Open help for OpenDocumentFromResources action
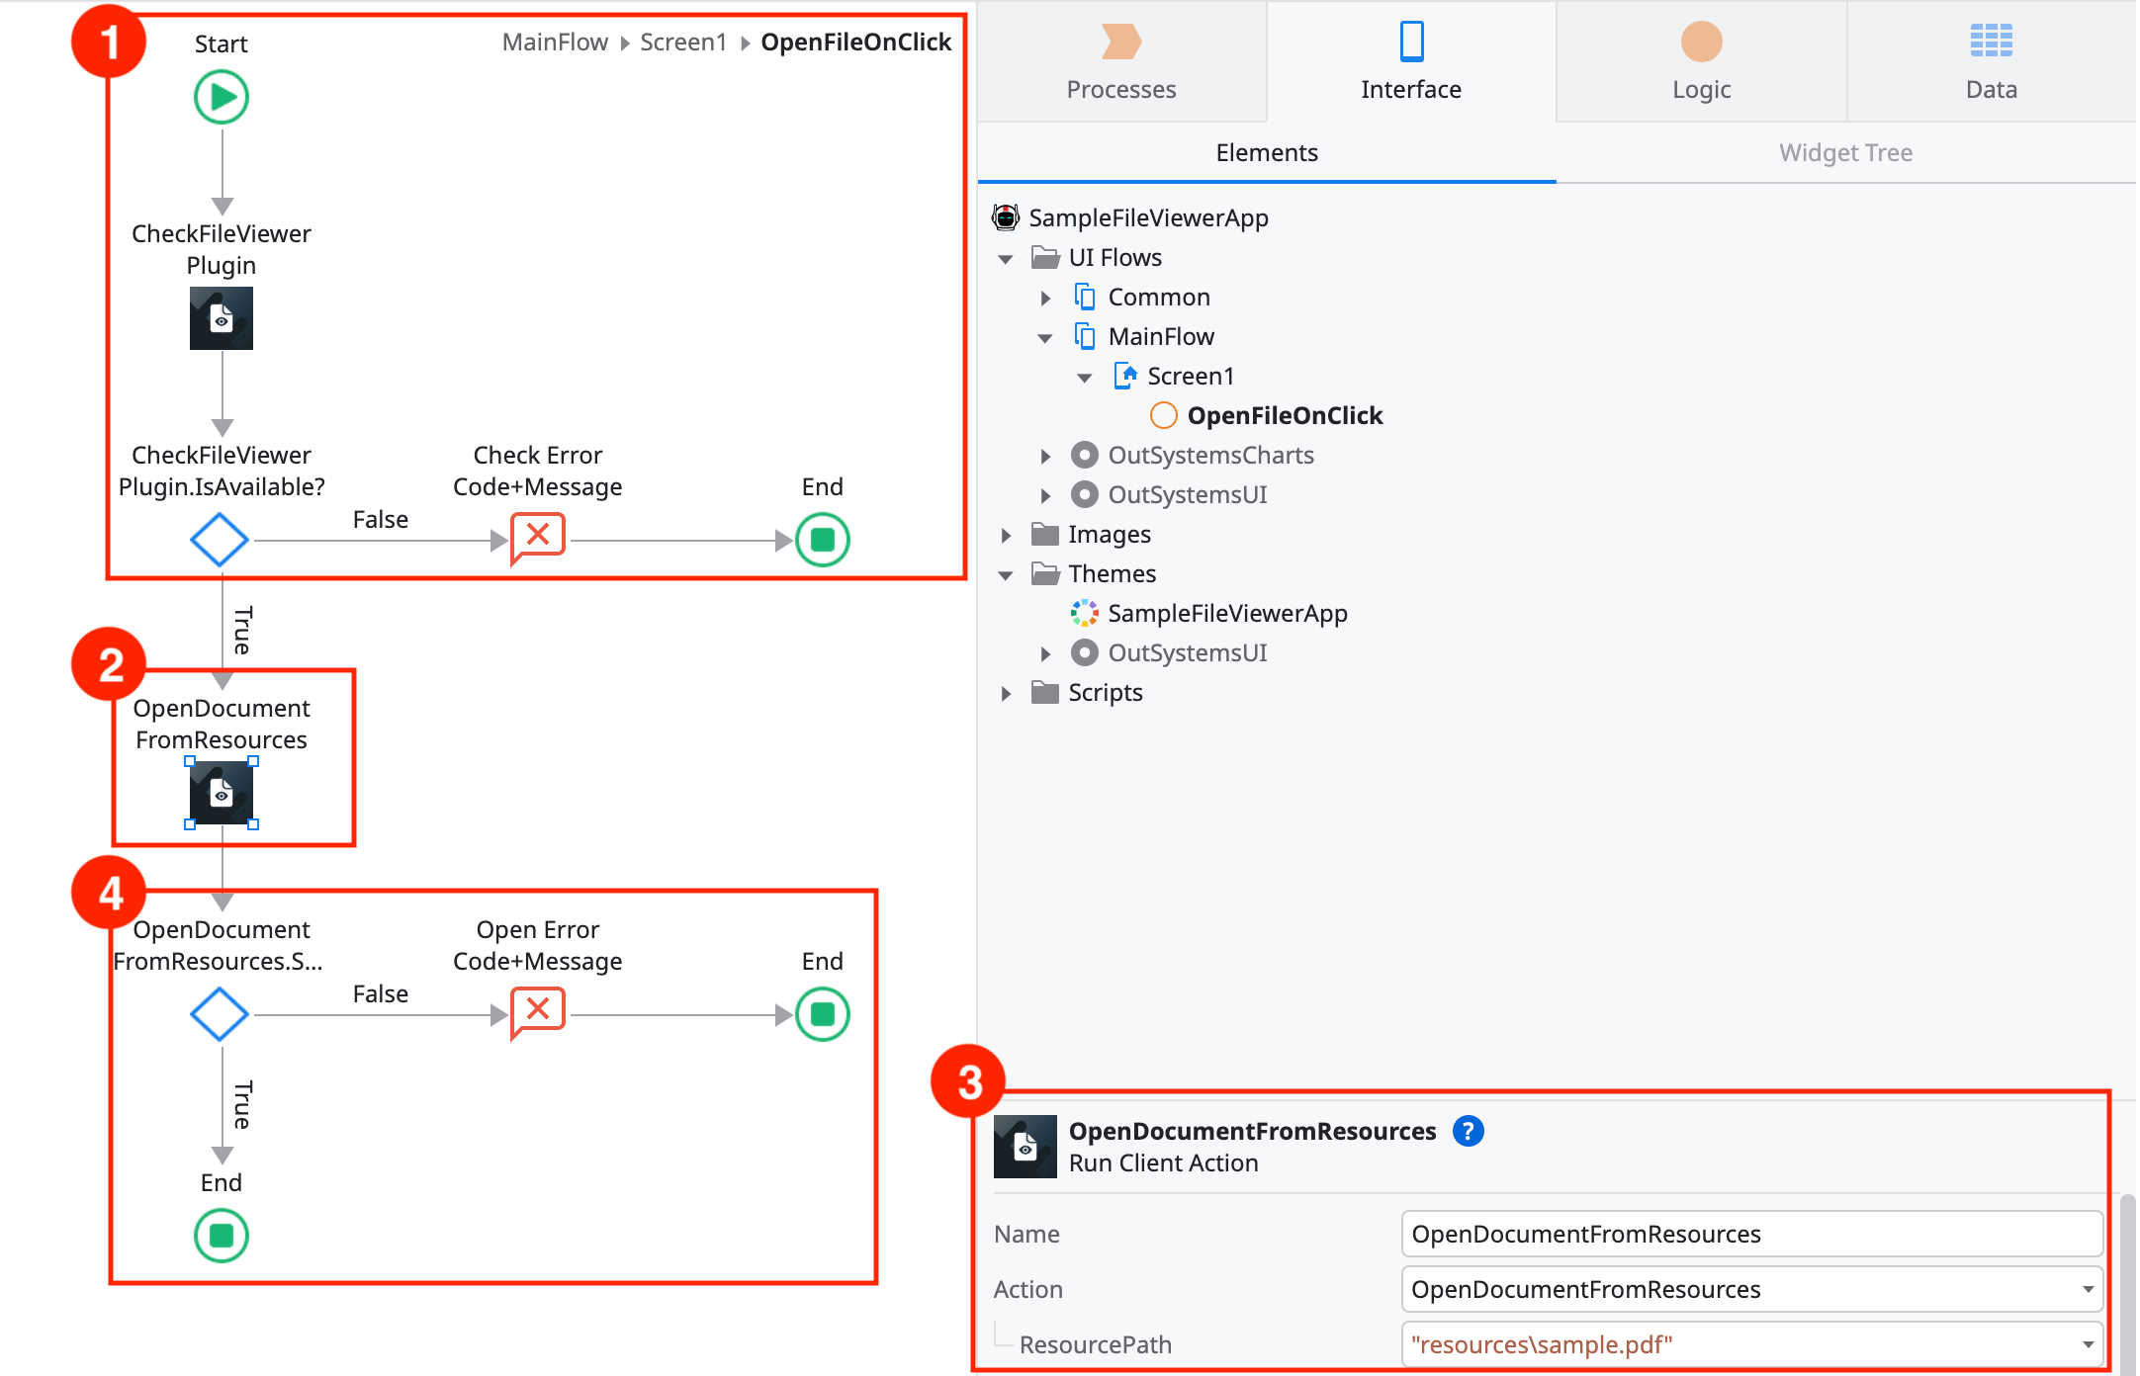Screen dimensions: 2140x1376 [x=1468, y=1131]
